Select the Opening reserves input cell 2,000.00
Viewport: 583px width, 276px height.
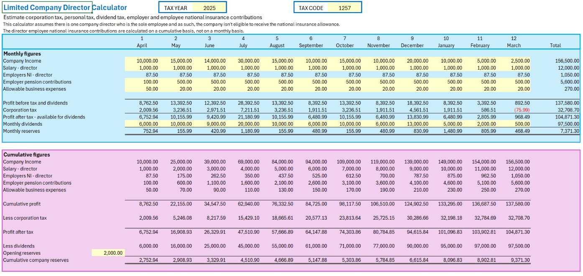[x=108, y=253]
